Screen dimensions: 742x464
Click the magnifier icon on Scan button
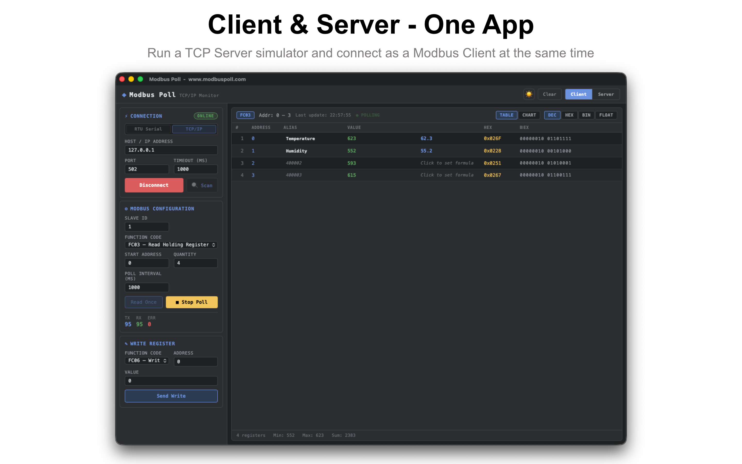195,185
